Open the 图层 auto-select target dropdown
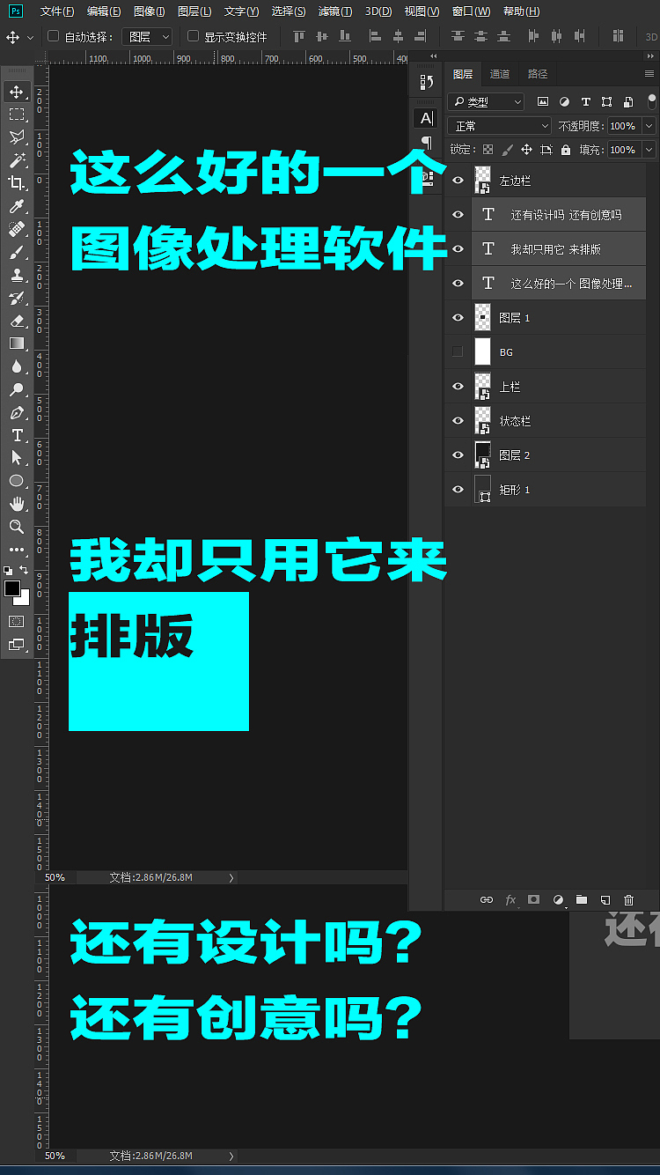 148,37
